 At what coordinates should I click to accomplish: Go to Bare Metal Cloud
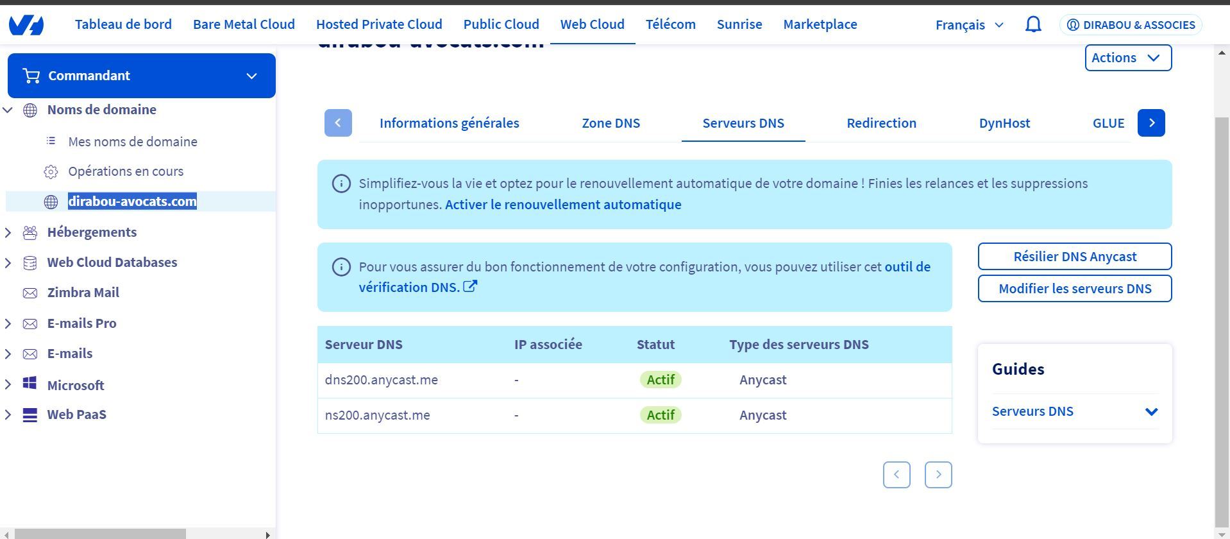(244, 24)
